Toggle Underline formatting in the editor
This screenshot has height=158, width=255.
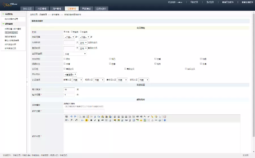99,120
